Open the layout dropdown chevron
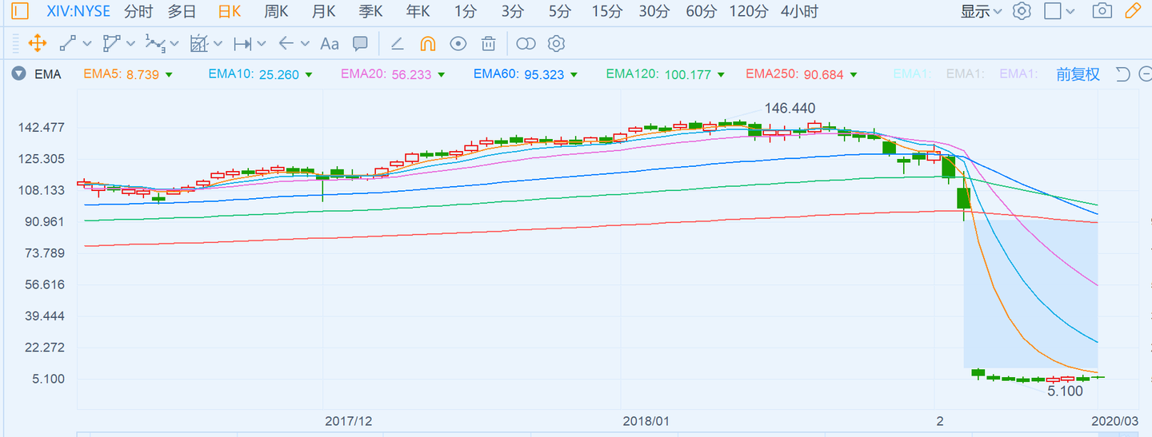The image size is (1152, 437). pyautogui.click(x=1071, y=12)
